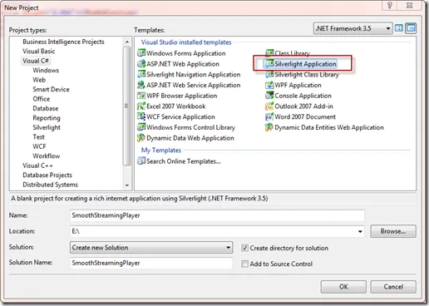Switch templates to small icons view

tap(411, 28)
